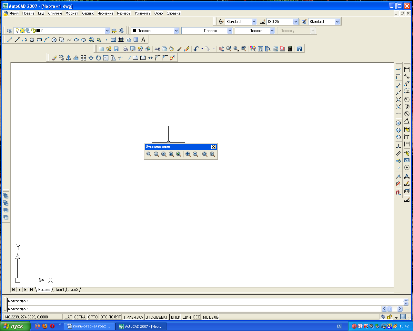This screenshot has height=331, width=413.
Task: Select the Revision Cloud tool
Action: (62, 40)
